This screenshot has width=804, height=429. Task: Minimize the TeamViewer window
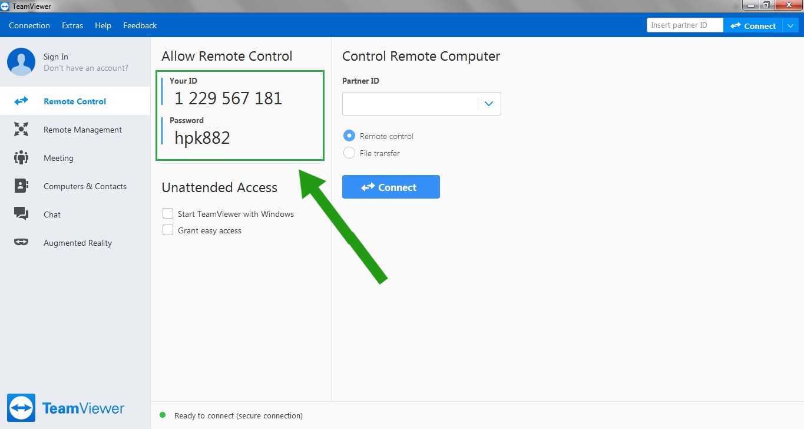click(x=750, y=5)
